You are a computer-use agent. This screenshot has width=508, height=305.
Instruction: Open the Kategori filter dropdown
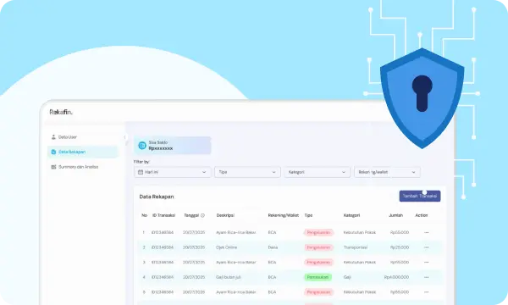click(317, 172)
